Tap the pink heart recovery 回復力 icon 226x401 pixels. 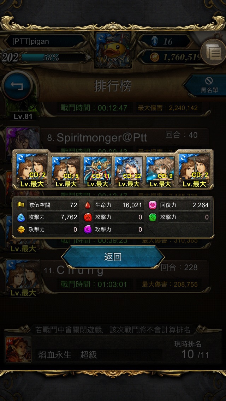153,205
